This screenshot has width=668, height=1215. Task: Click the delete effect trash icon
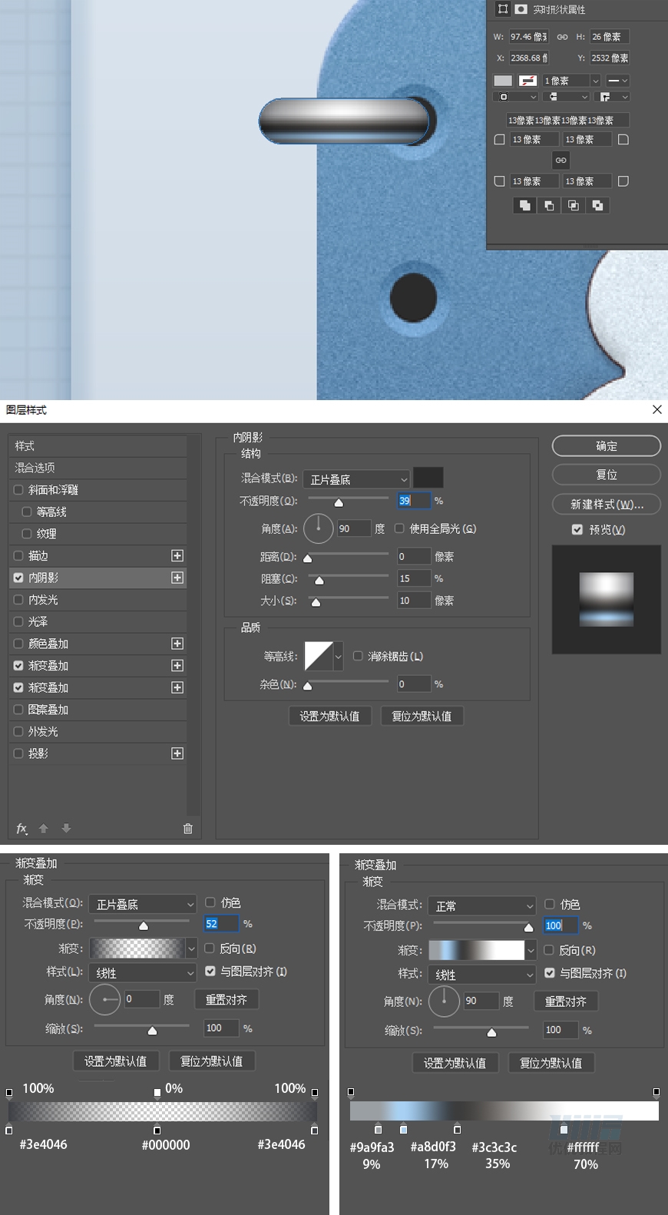(187, 828)
